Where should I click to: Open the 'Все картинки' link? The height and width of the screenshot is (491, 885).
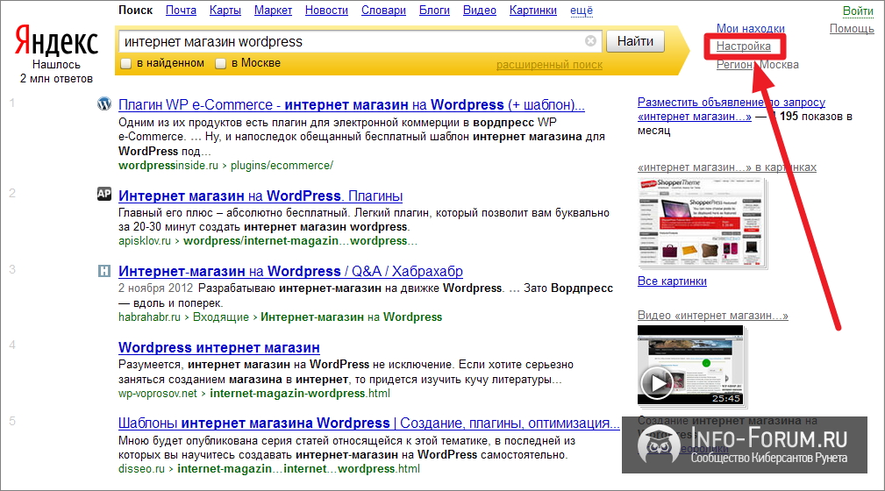click(x=672, y=281)
